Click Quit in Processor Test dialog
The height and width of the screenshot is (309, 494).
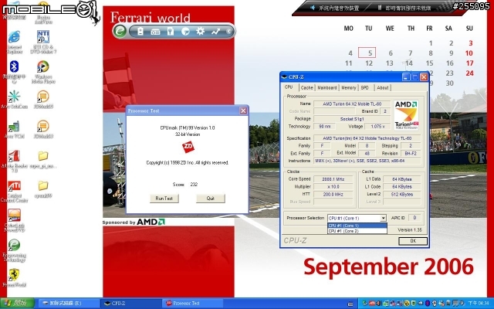[211, 199]
